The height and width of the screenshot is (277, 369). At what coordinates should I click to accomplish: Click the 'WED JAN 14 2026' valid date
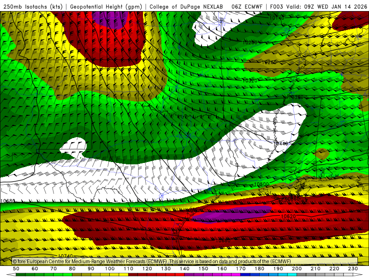click(342, 6)
